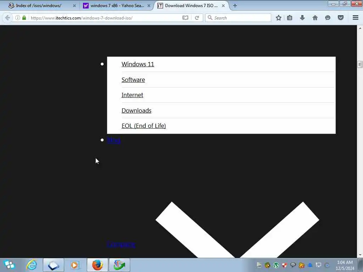Open the Windows Start menu
The image size is (363, 272).
click(x=9, y=265)
